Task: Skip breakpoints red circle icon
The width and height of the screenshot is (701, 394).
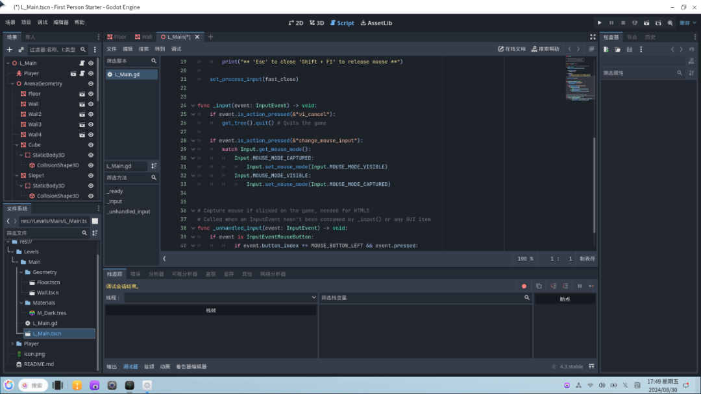Action: pos(524,286)
